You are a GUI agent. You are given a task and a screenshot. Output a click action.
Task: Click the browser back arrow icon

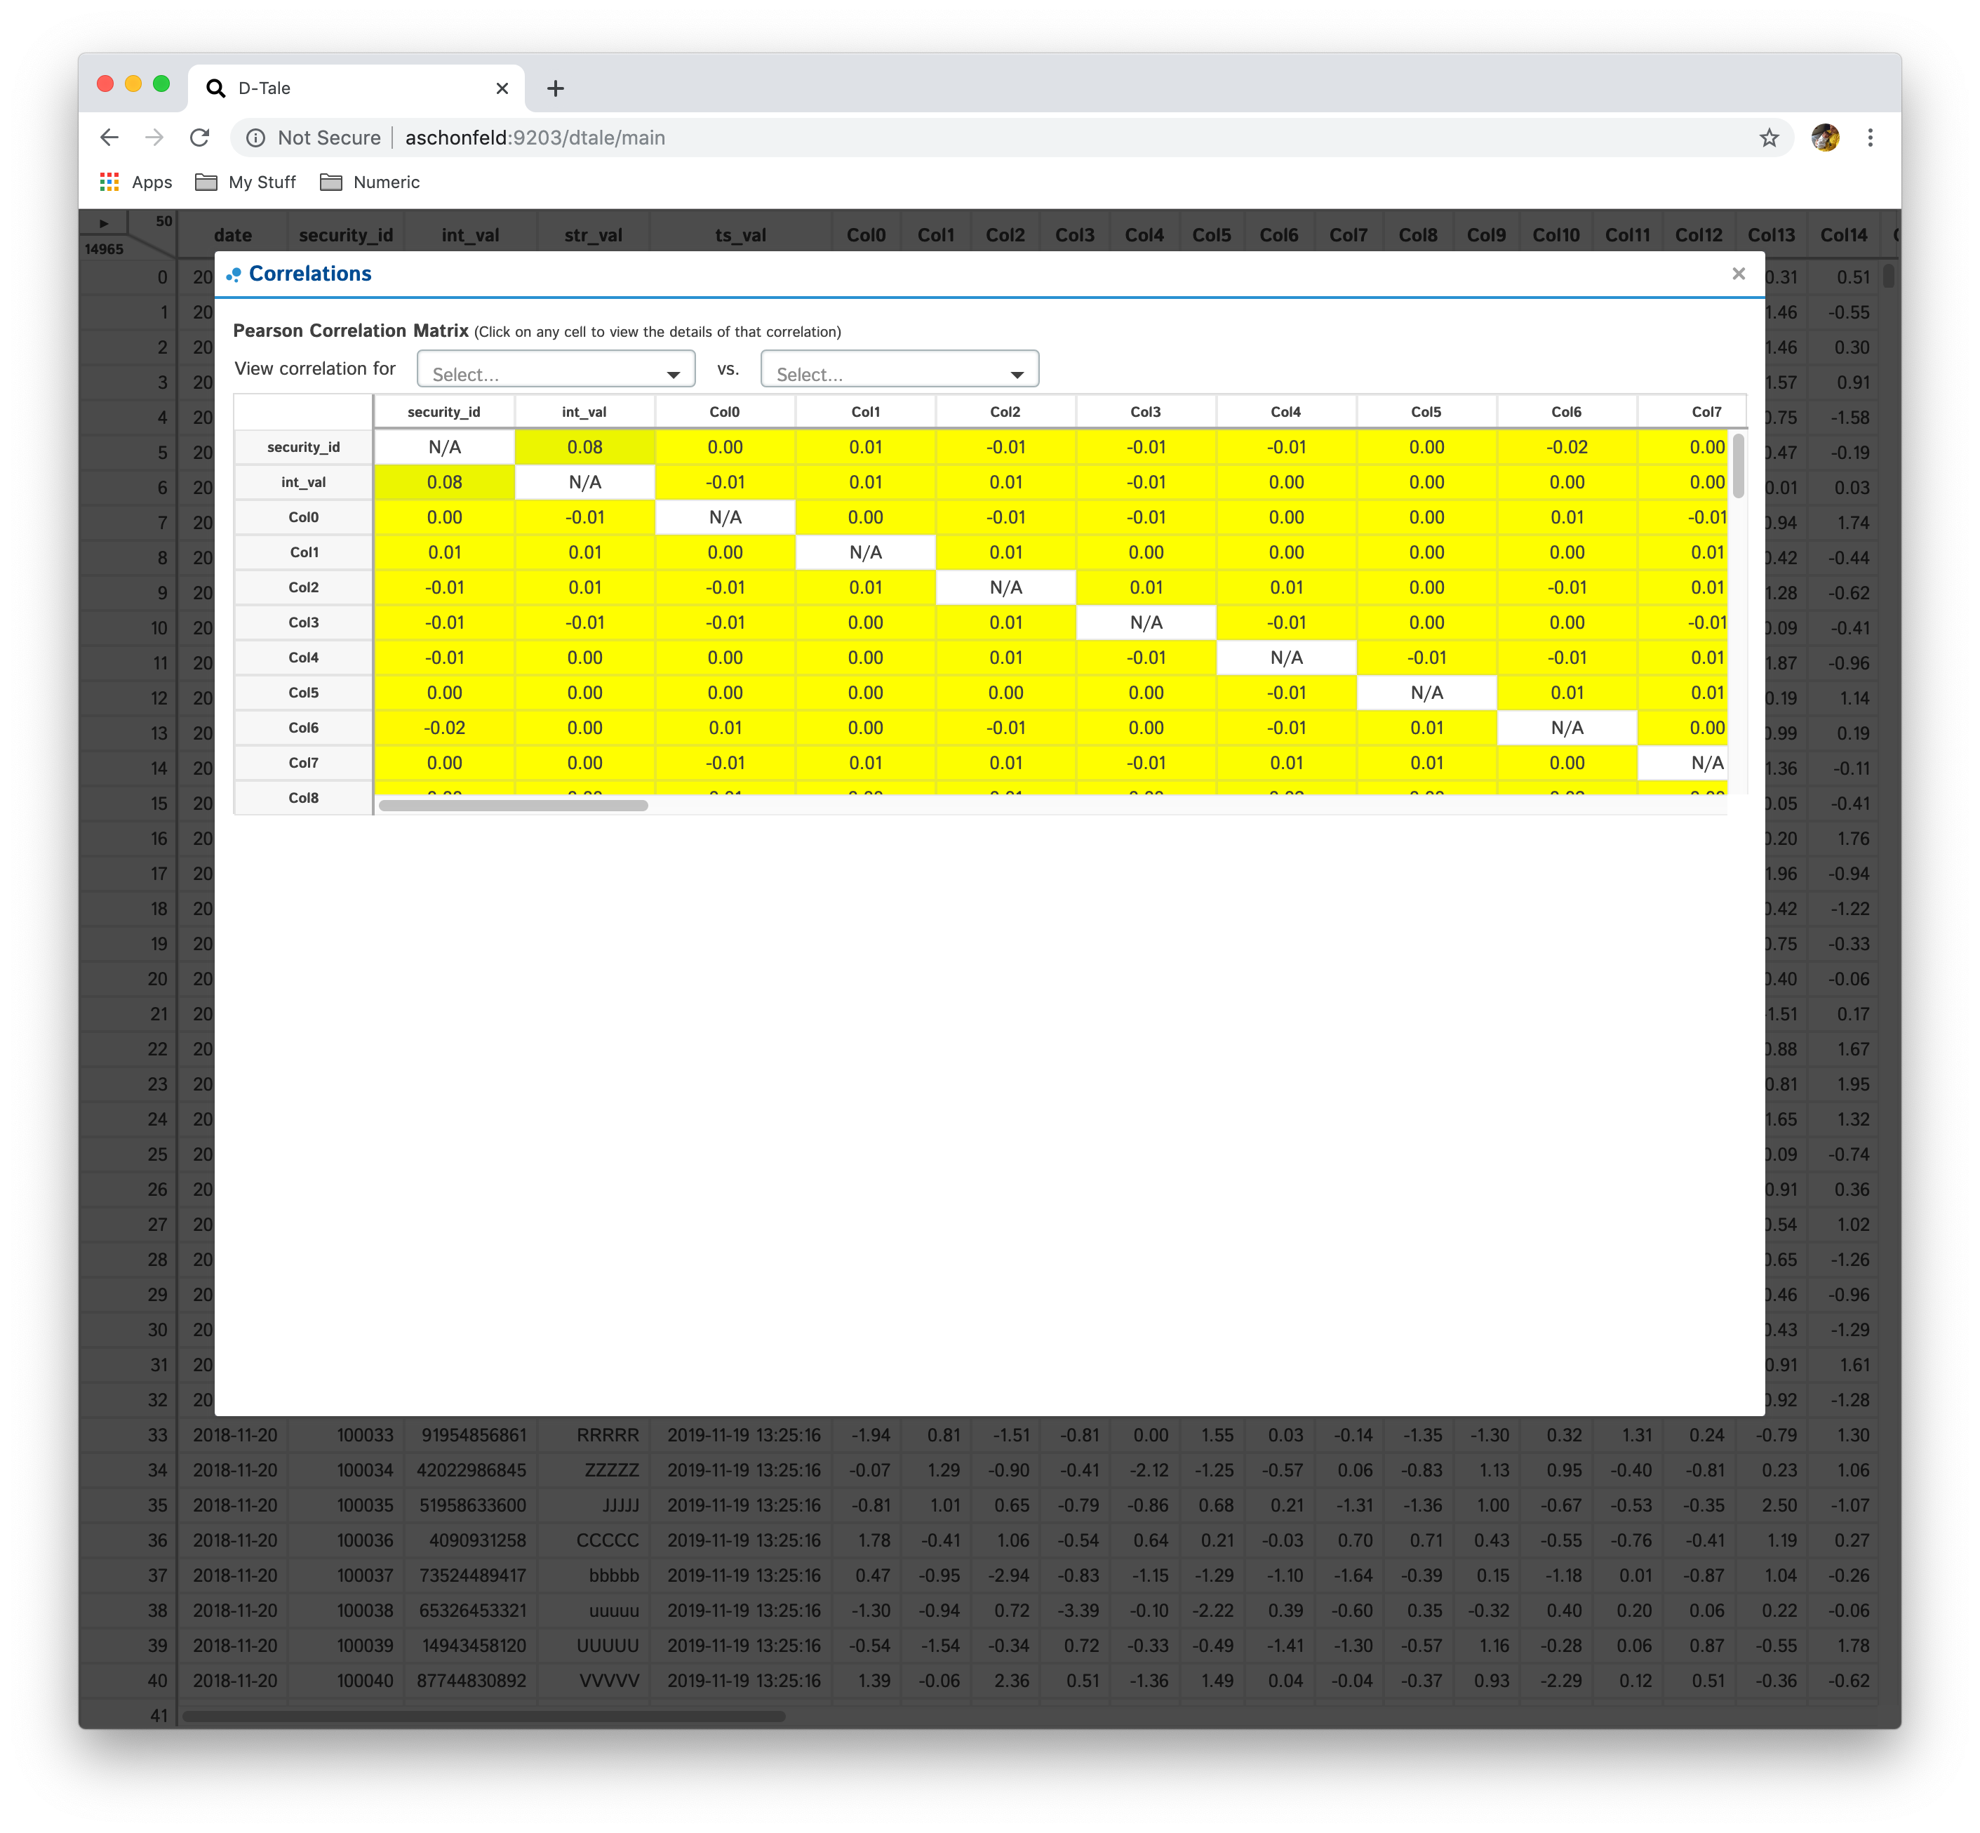coord(109,138)
